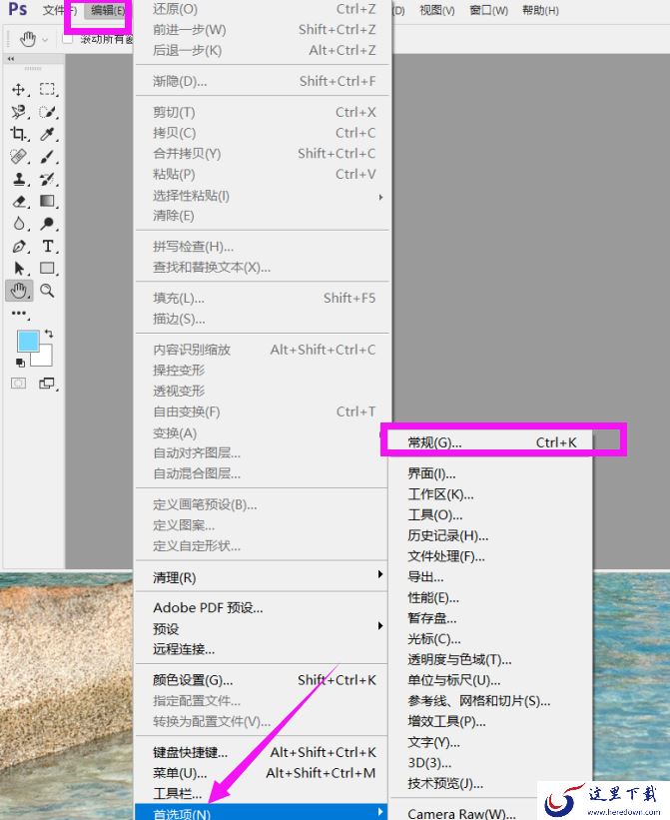
Task: Select the Rectangle shape tool
Action: click(x=47, y=269)
